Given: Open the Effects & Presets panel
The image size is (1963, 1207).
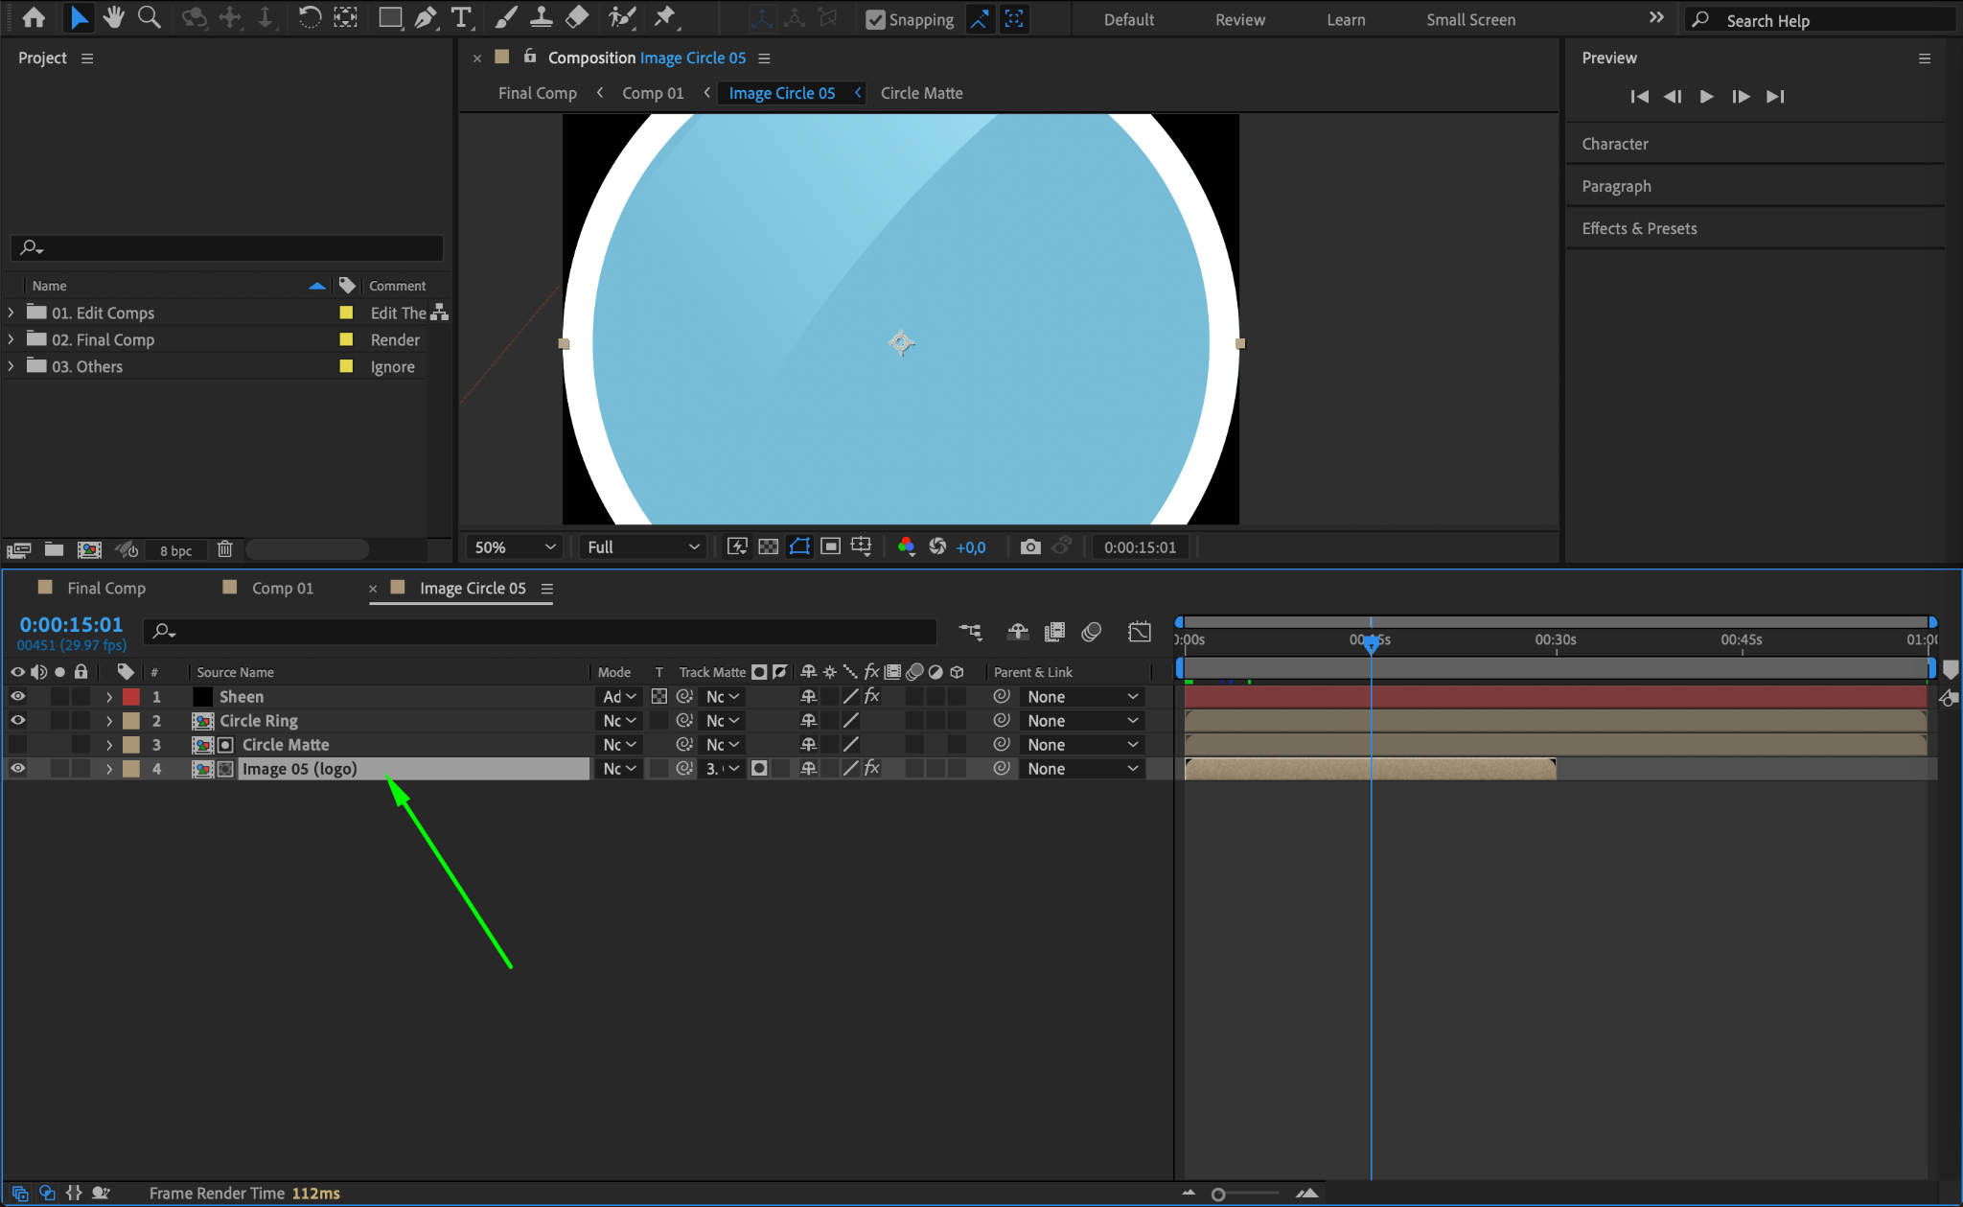Looking at the screenshot, I should (x=1639, y=228).
